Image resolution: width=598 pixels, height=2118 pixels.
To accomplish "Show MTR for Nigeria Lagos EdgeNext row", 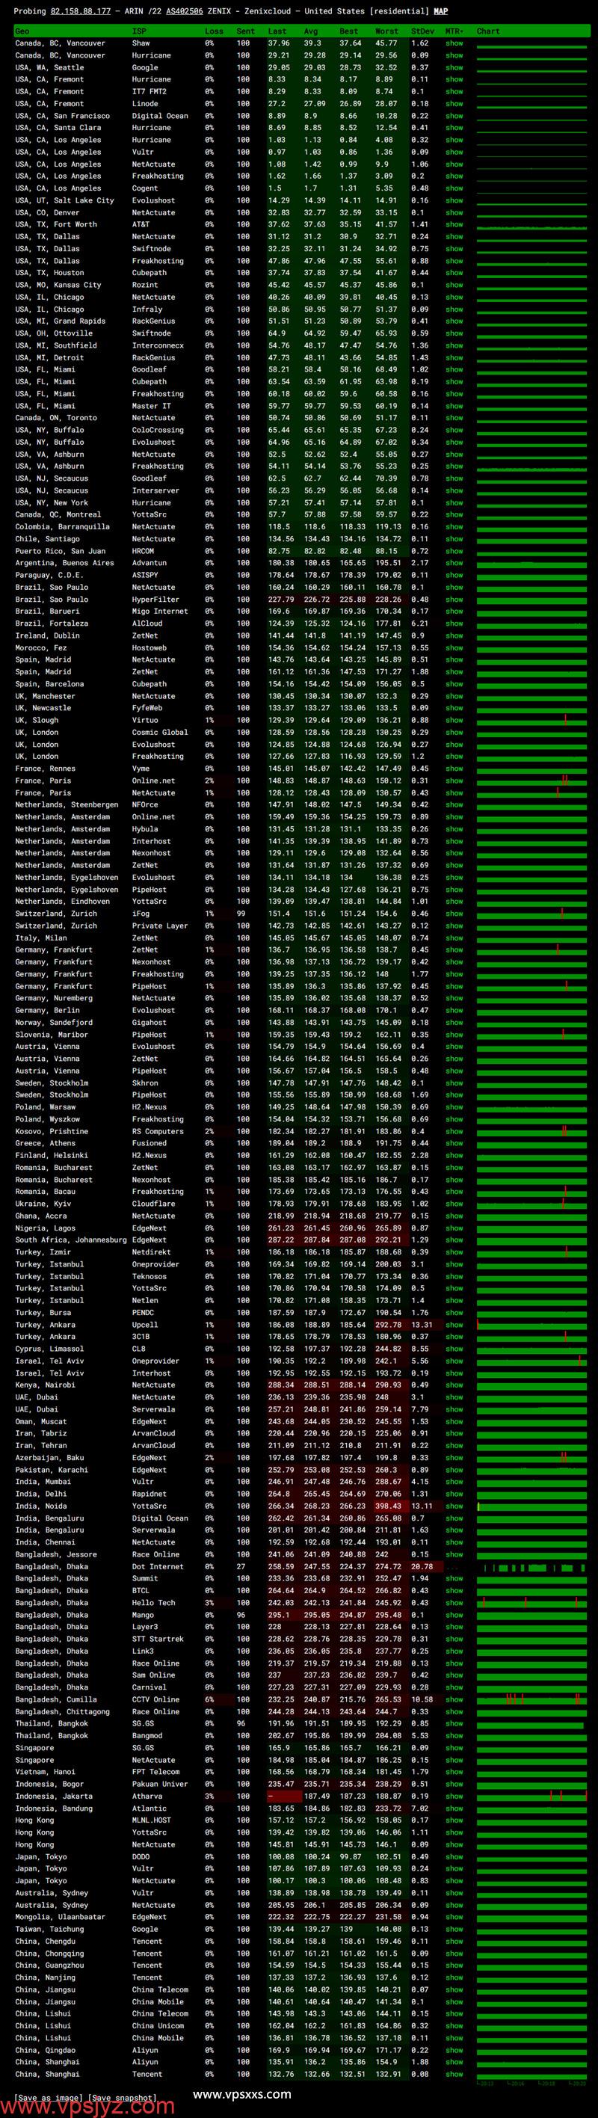I will coord(454,1228).
